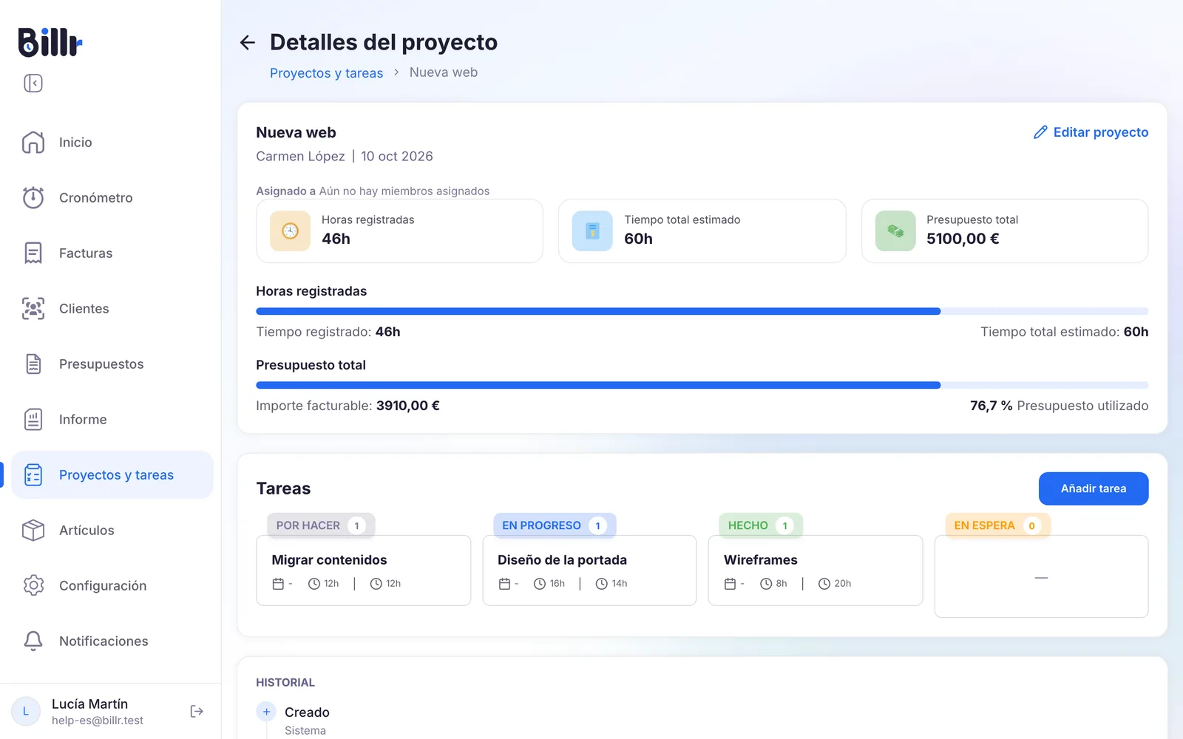Open the Diseño de la portada task card

pyautogui.click(x=589, y=571)
